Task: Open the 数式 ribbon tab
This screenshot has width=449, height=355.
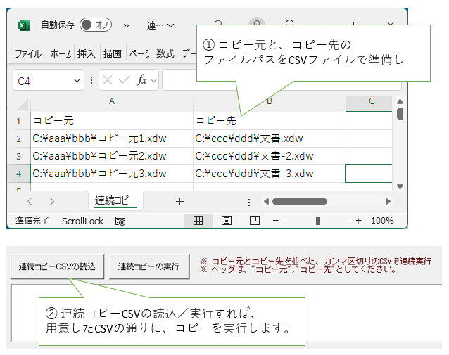Action: [165, 53]
